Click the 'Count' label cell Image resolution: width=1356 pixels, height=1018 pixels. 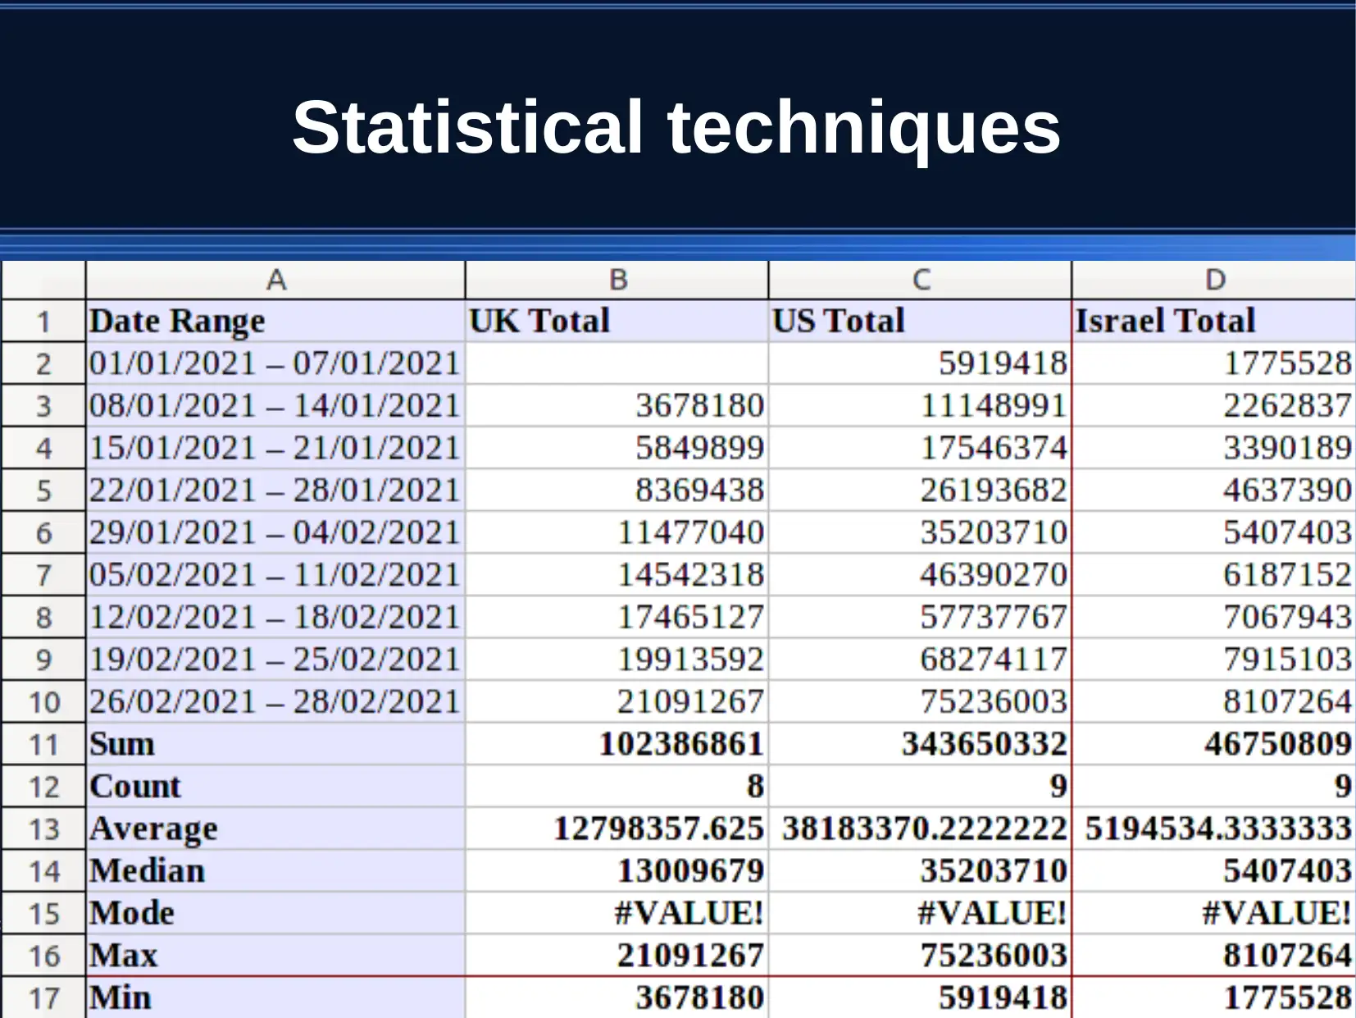click(x=275, y=787)
